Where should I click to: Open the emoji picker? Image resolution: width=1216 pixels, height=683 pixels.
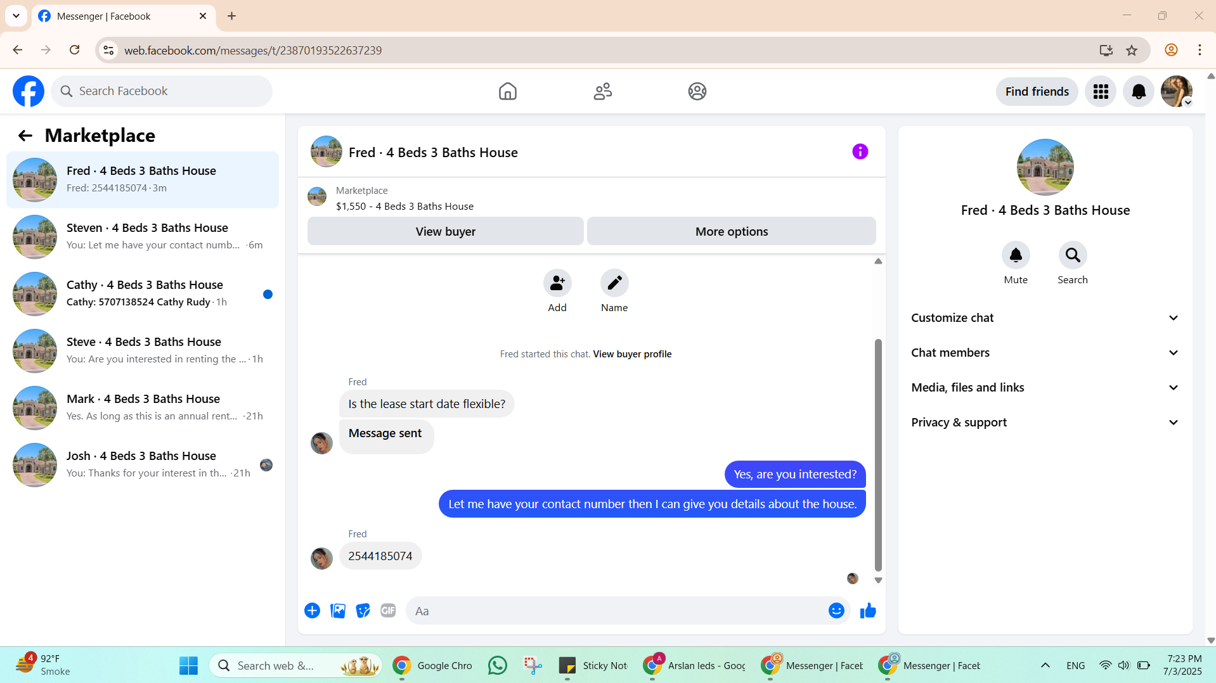tap(836, 611)
